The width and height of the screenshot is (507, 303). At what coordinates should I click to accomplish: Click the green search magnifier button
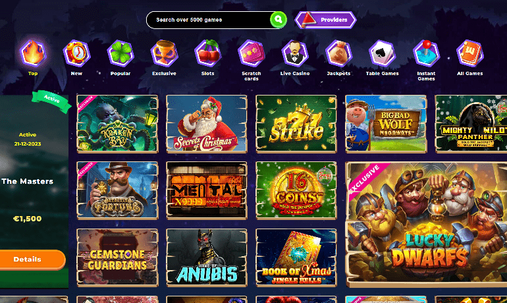pyautogui.click(x=278, y=20)
